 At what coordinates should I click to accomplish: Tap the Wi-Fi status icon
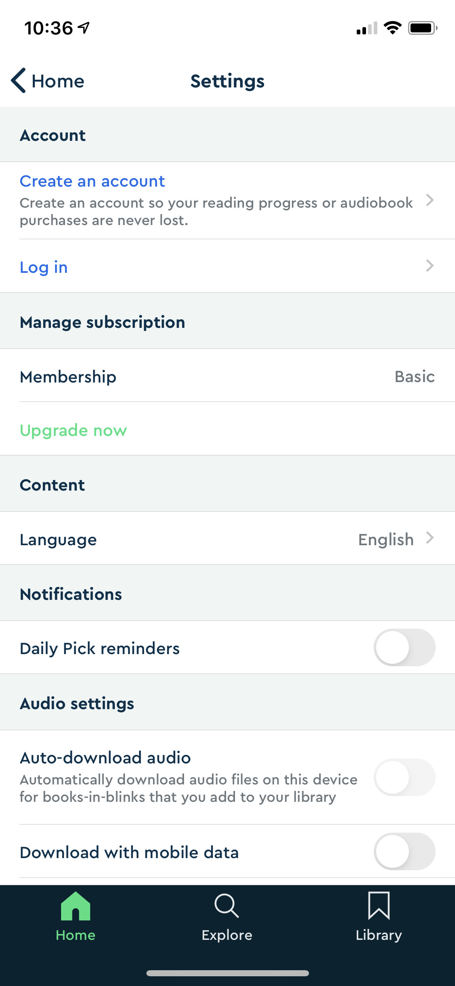[x=392, y=28]
